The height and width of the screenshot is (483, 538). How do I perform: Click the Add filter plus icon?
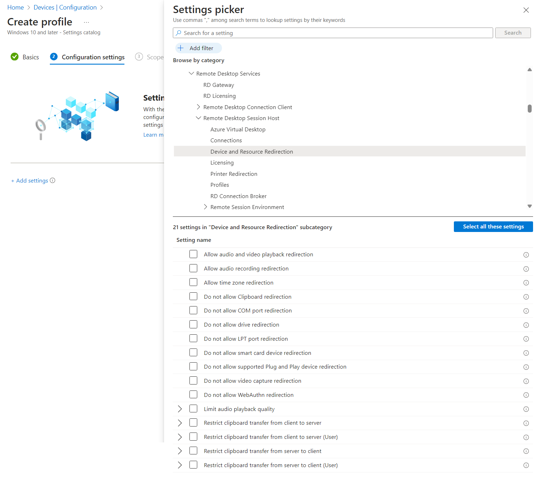tap(181, 48)
